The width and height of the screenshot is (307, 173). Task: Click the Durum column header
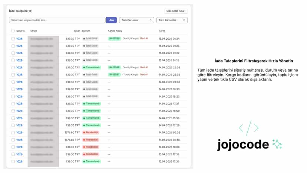tap(86, 31)
